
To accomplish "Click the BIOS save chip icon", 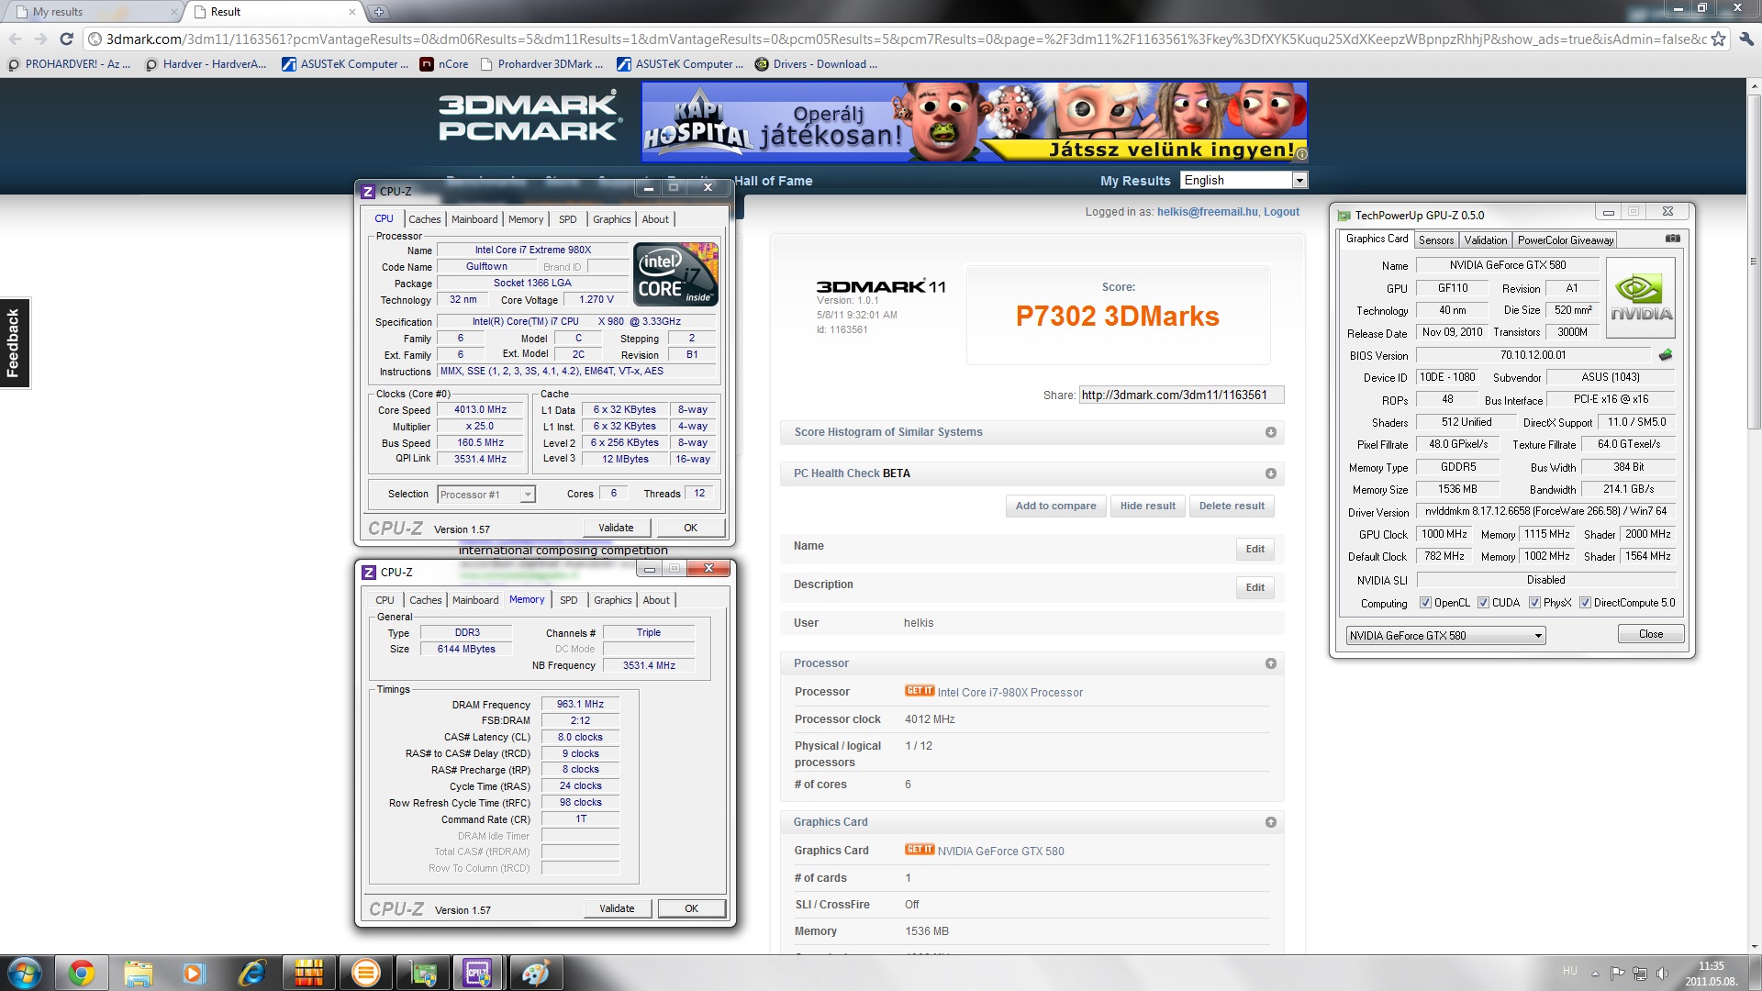I will point(1666,355).
